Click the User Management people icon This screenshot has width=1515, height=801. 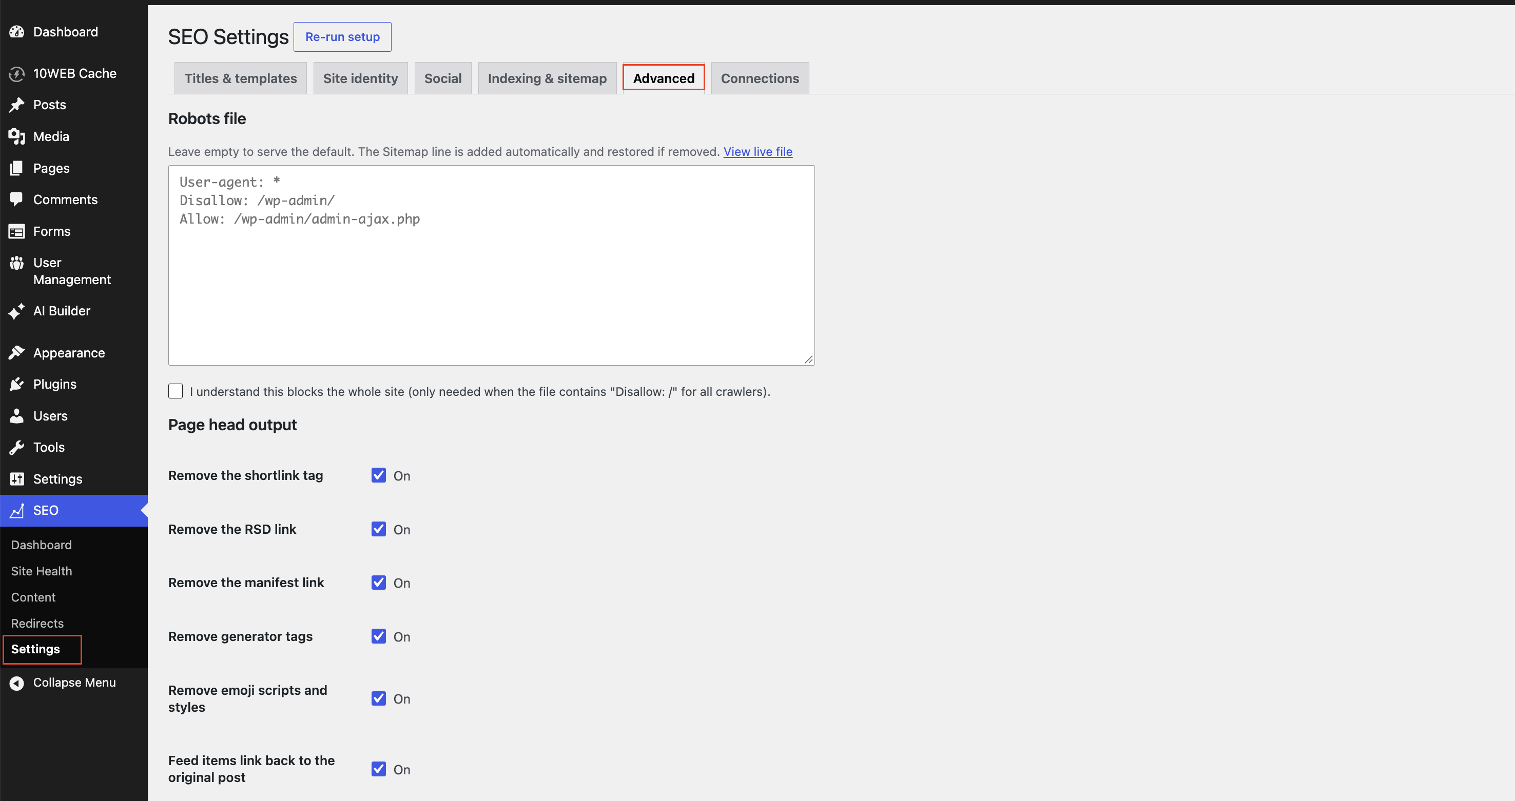16,263
